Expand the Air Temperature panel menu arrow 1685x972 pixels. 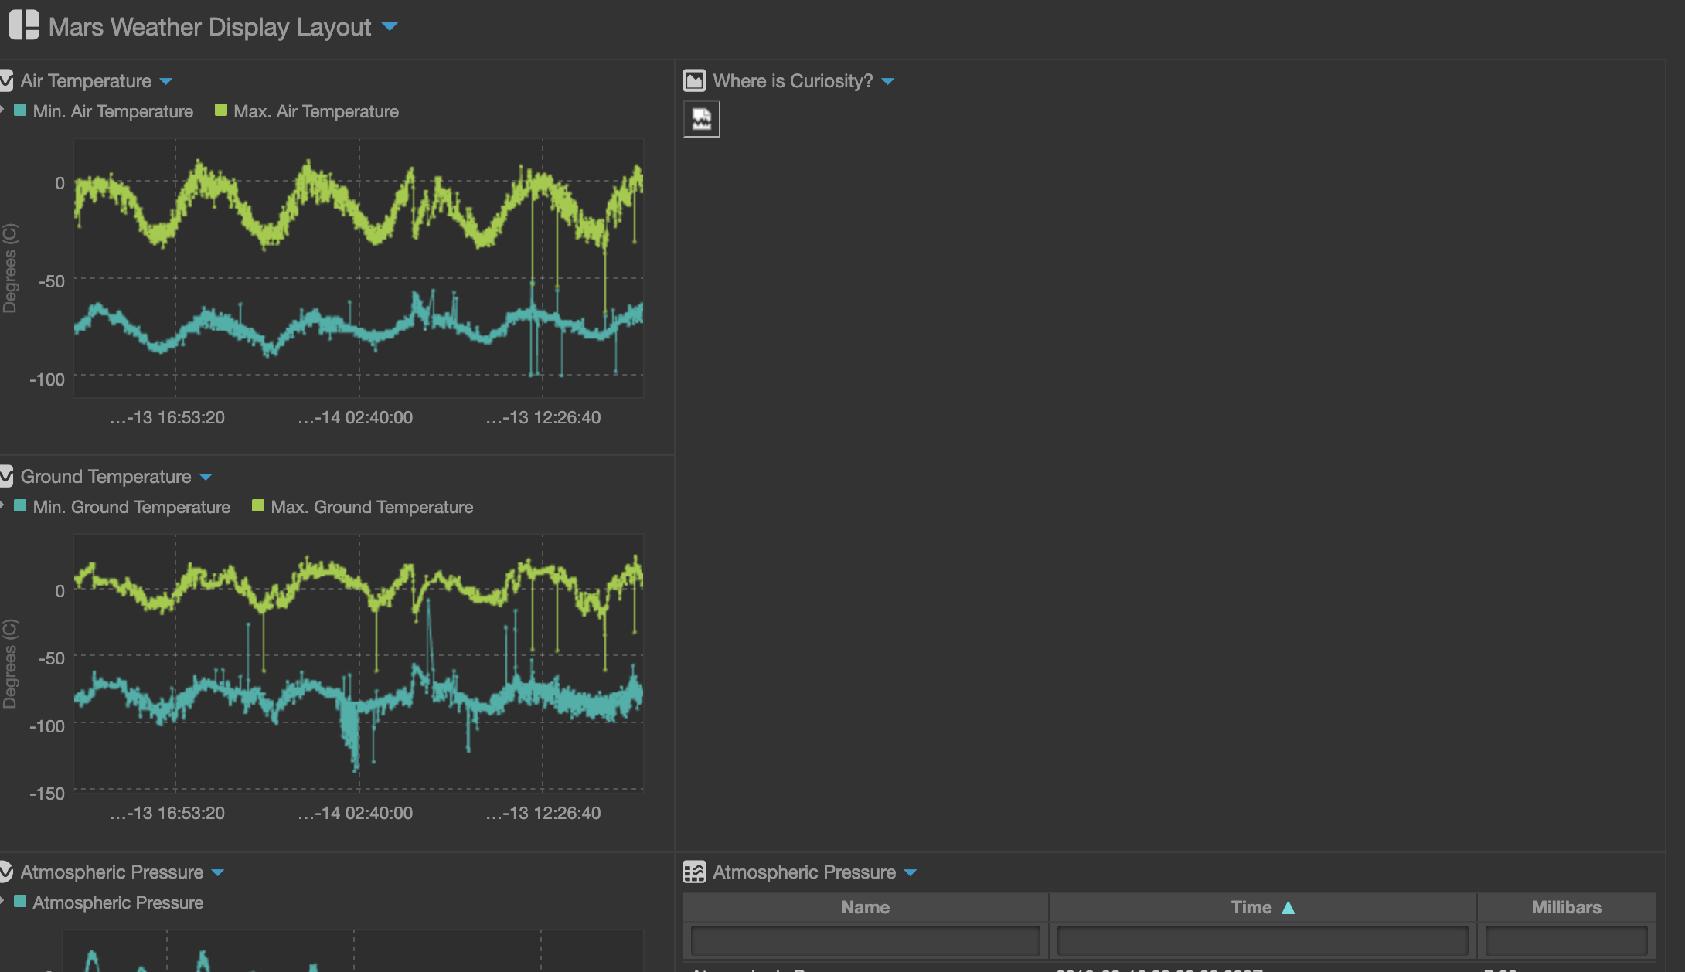tap(166, 81)
